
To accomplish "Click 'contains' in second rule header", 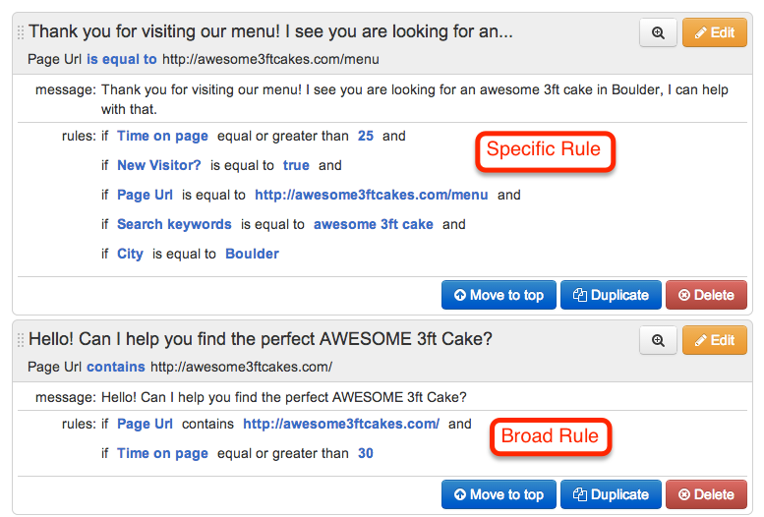I will tap(116, 367).
